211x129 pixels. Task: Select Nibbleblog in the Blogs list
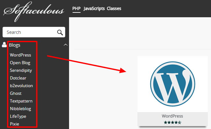pos(20,109)
